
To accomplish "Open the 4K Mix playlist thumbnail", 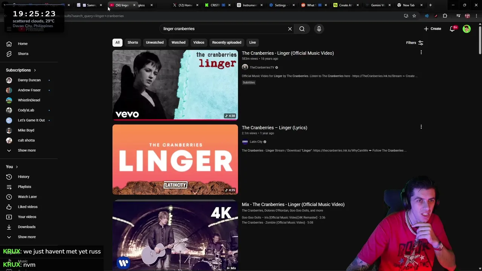I will coord(175,236).
